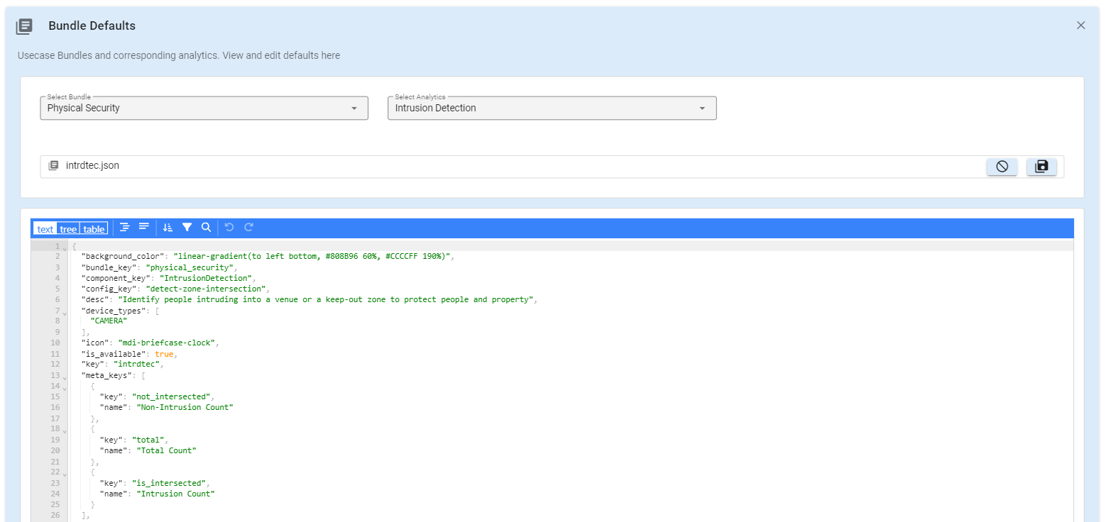Click the Format JSON icon in editor toolbar
1106x522 pixels.
[125, 228]
